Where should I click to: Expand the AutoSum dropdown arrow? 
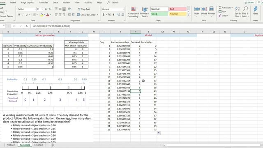point(233,7)
